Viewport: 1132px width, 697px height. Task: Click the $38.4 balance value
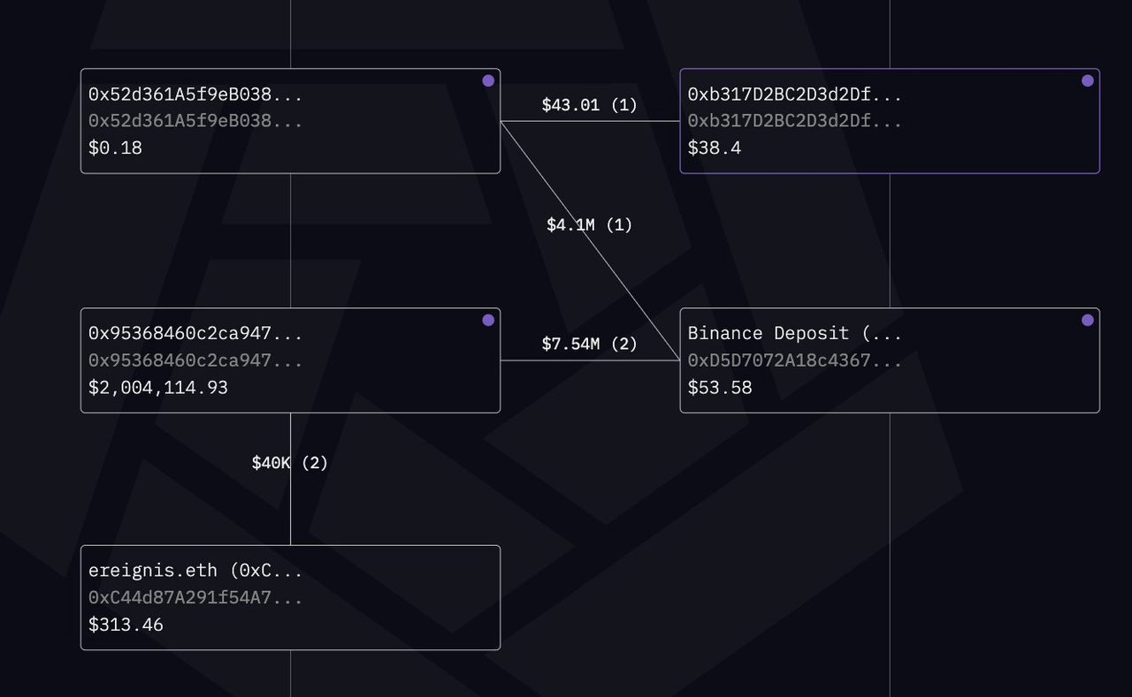click(715, 148)
